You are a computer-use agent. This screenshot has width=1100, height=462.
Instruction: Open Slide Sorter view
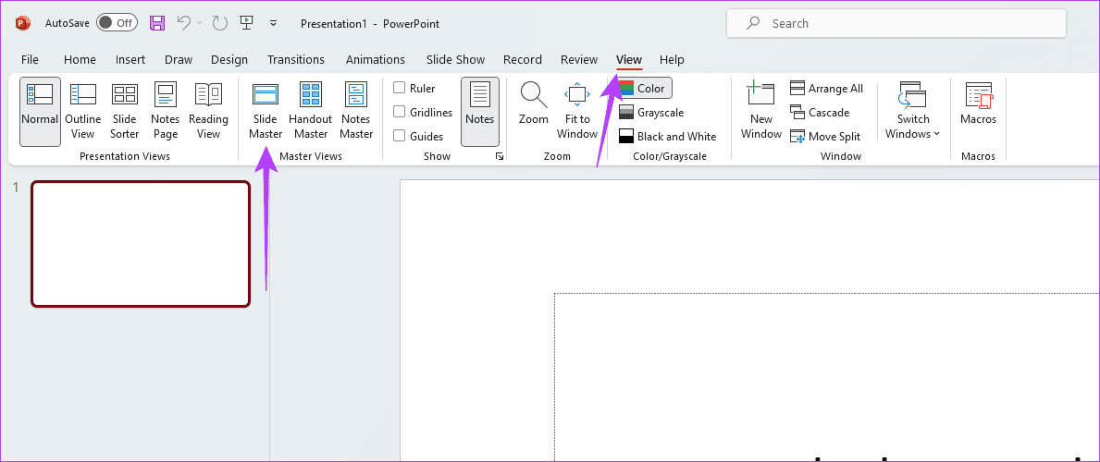pos(125,110)
